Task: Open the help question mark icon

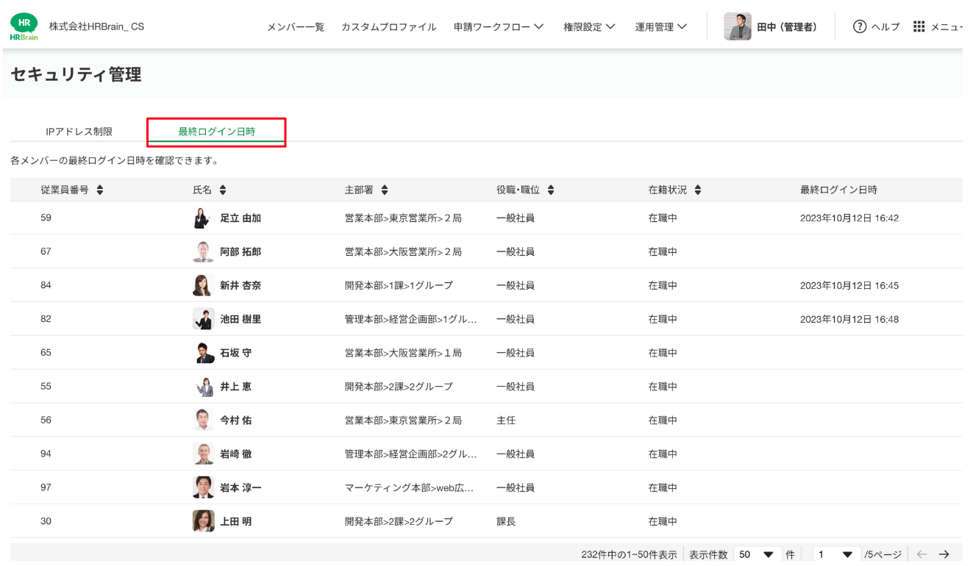Action: 859,26
